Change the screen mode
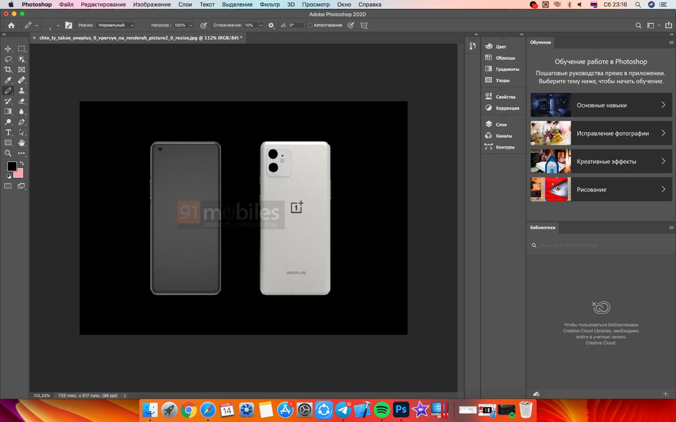This screenshot has width=676, height=422. click(x=22, y=186)
